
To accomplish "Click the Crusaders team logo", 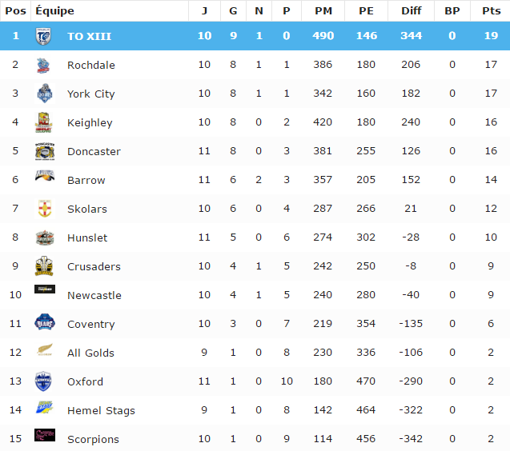I will click(x=44, y=266).
